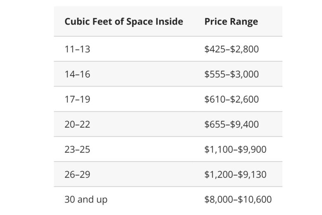Select the $555–$3,000 price range cell

pyautogui.click(x=231, y=74)
